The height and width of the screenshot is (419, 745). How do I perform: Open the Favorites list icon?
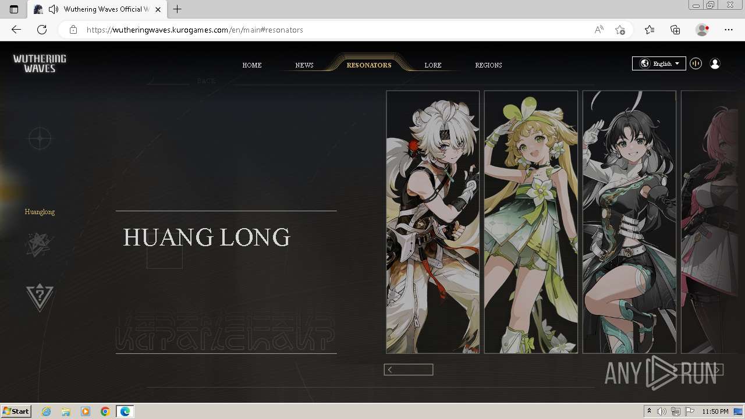click(650, 30)
